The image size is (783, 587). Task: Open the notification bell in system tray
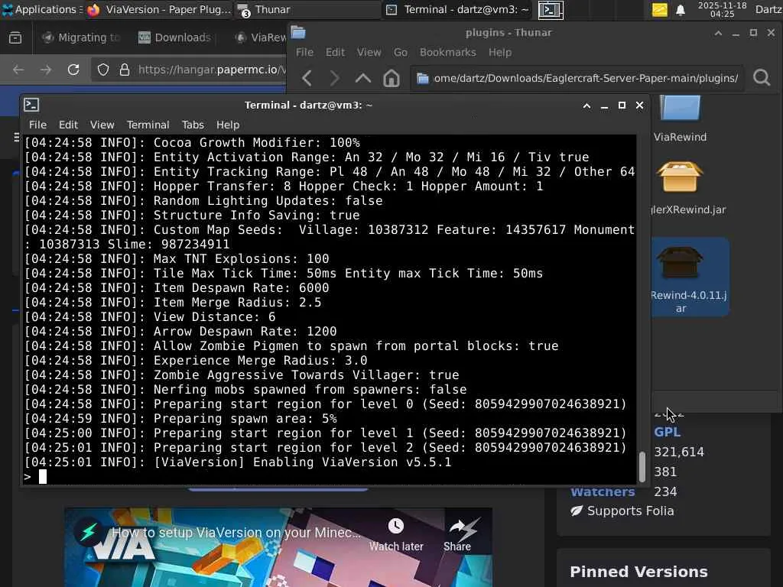tap(680, 10)
